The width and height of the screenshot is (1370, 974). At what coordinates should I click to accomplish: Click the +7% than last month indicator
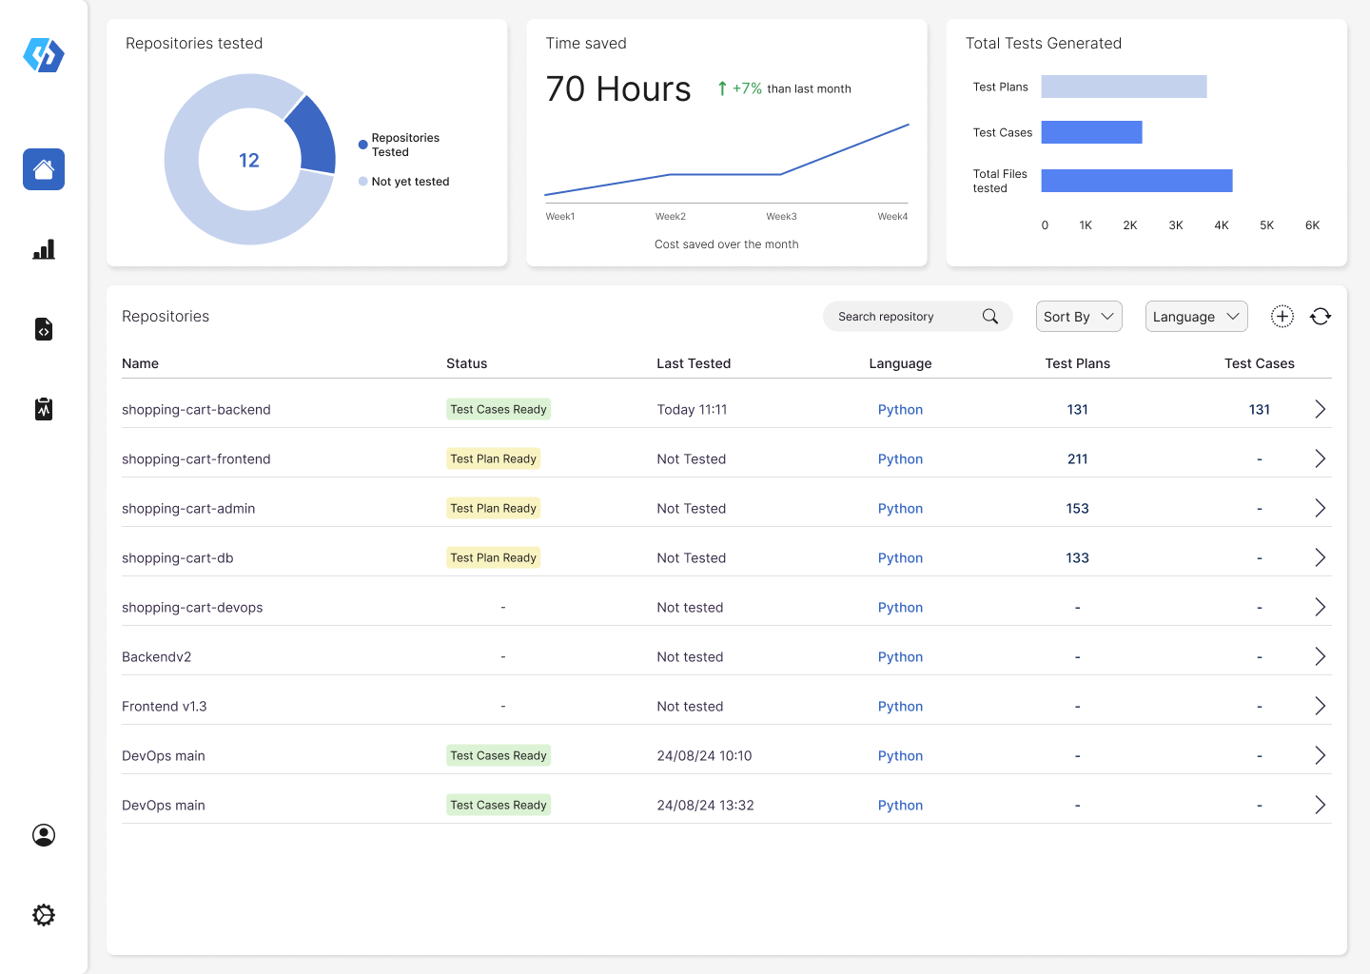tap(784, 88)
